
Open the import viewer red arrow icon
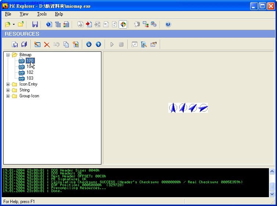[x=89, y=24]
